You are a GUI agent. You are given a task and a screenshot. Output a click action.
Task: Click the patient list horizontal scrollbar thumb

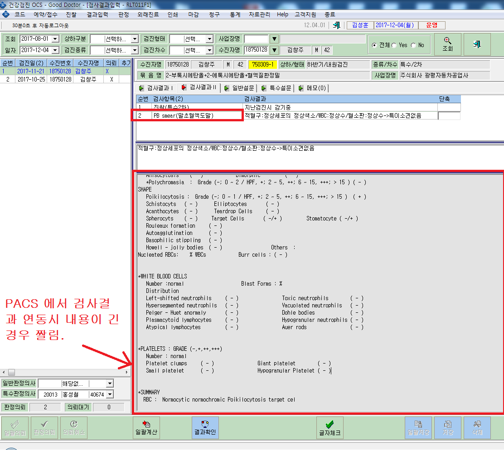12,372
